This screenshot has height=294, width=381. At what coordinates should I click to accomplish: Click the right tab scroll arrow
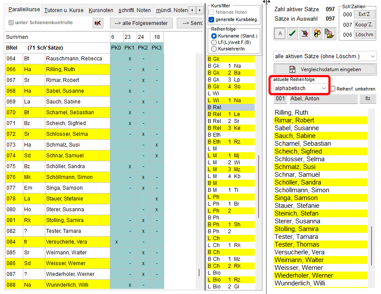[200, 9]
